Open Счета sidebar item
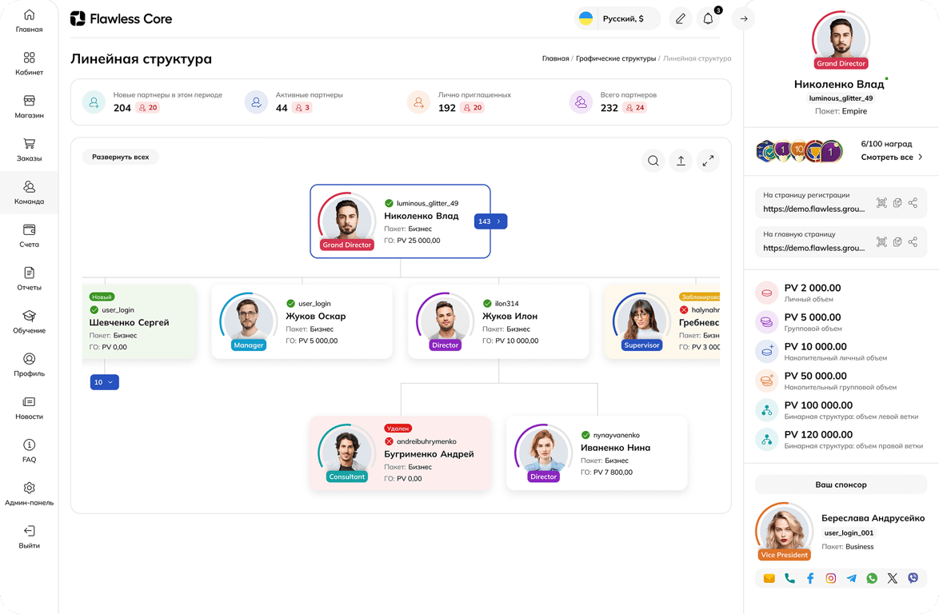Screen dimensions: 939x614 tap(29, 237)
